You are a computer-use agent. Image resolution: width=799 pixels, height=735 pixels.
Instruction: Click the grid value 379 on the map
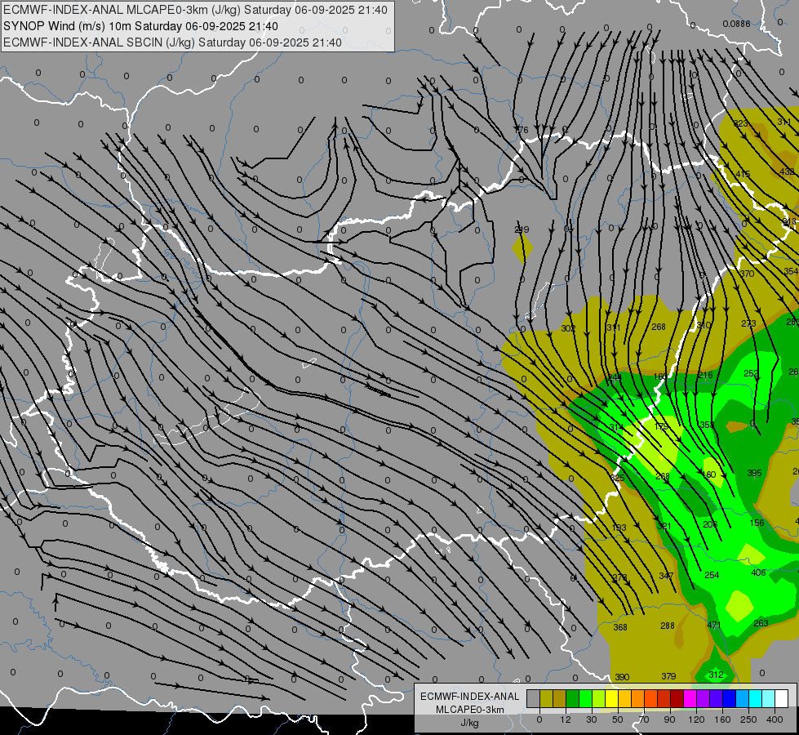pyautogui.click(x=668, y=676)
